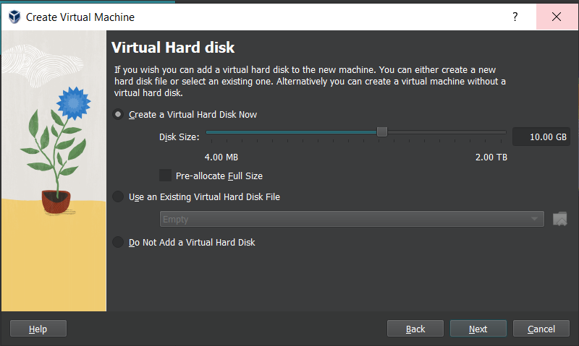Select Create a Virtual Hard Disk Now
The image size is (579, 346).
pyautogui.click(x=119, y=114)
